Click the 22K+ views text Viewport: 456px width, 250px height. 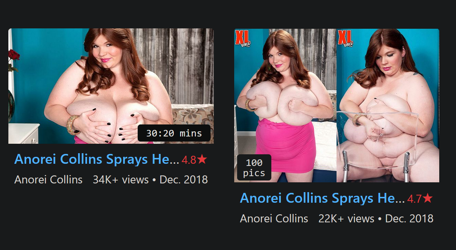click(346, 219)
